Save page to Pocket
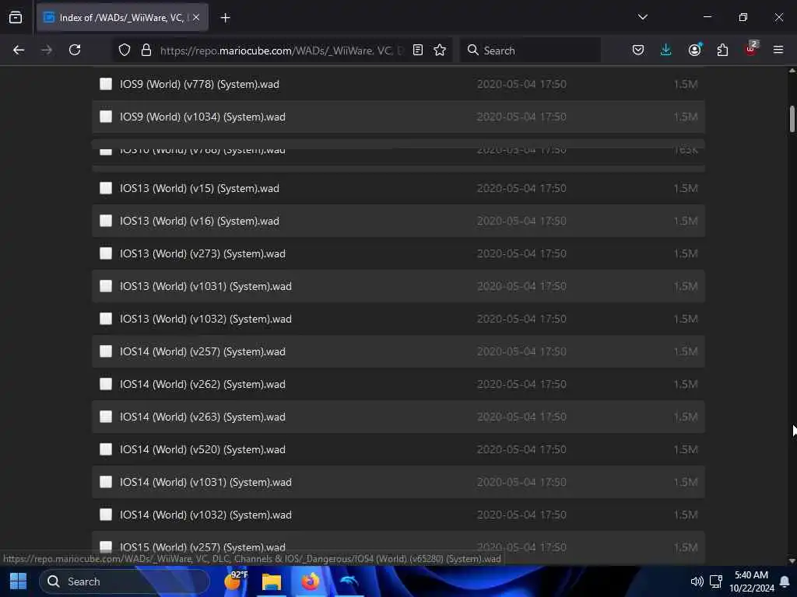This screenshot has width=797, height=597. [x=638, y=50]
